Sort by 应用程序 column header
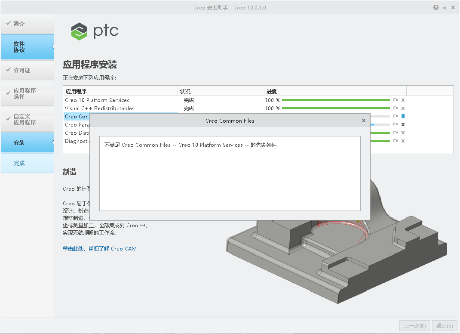 pyautogui.click(x=120, y=91)
